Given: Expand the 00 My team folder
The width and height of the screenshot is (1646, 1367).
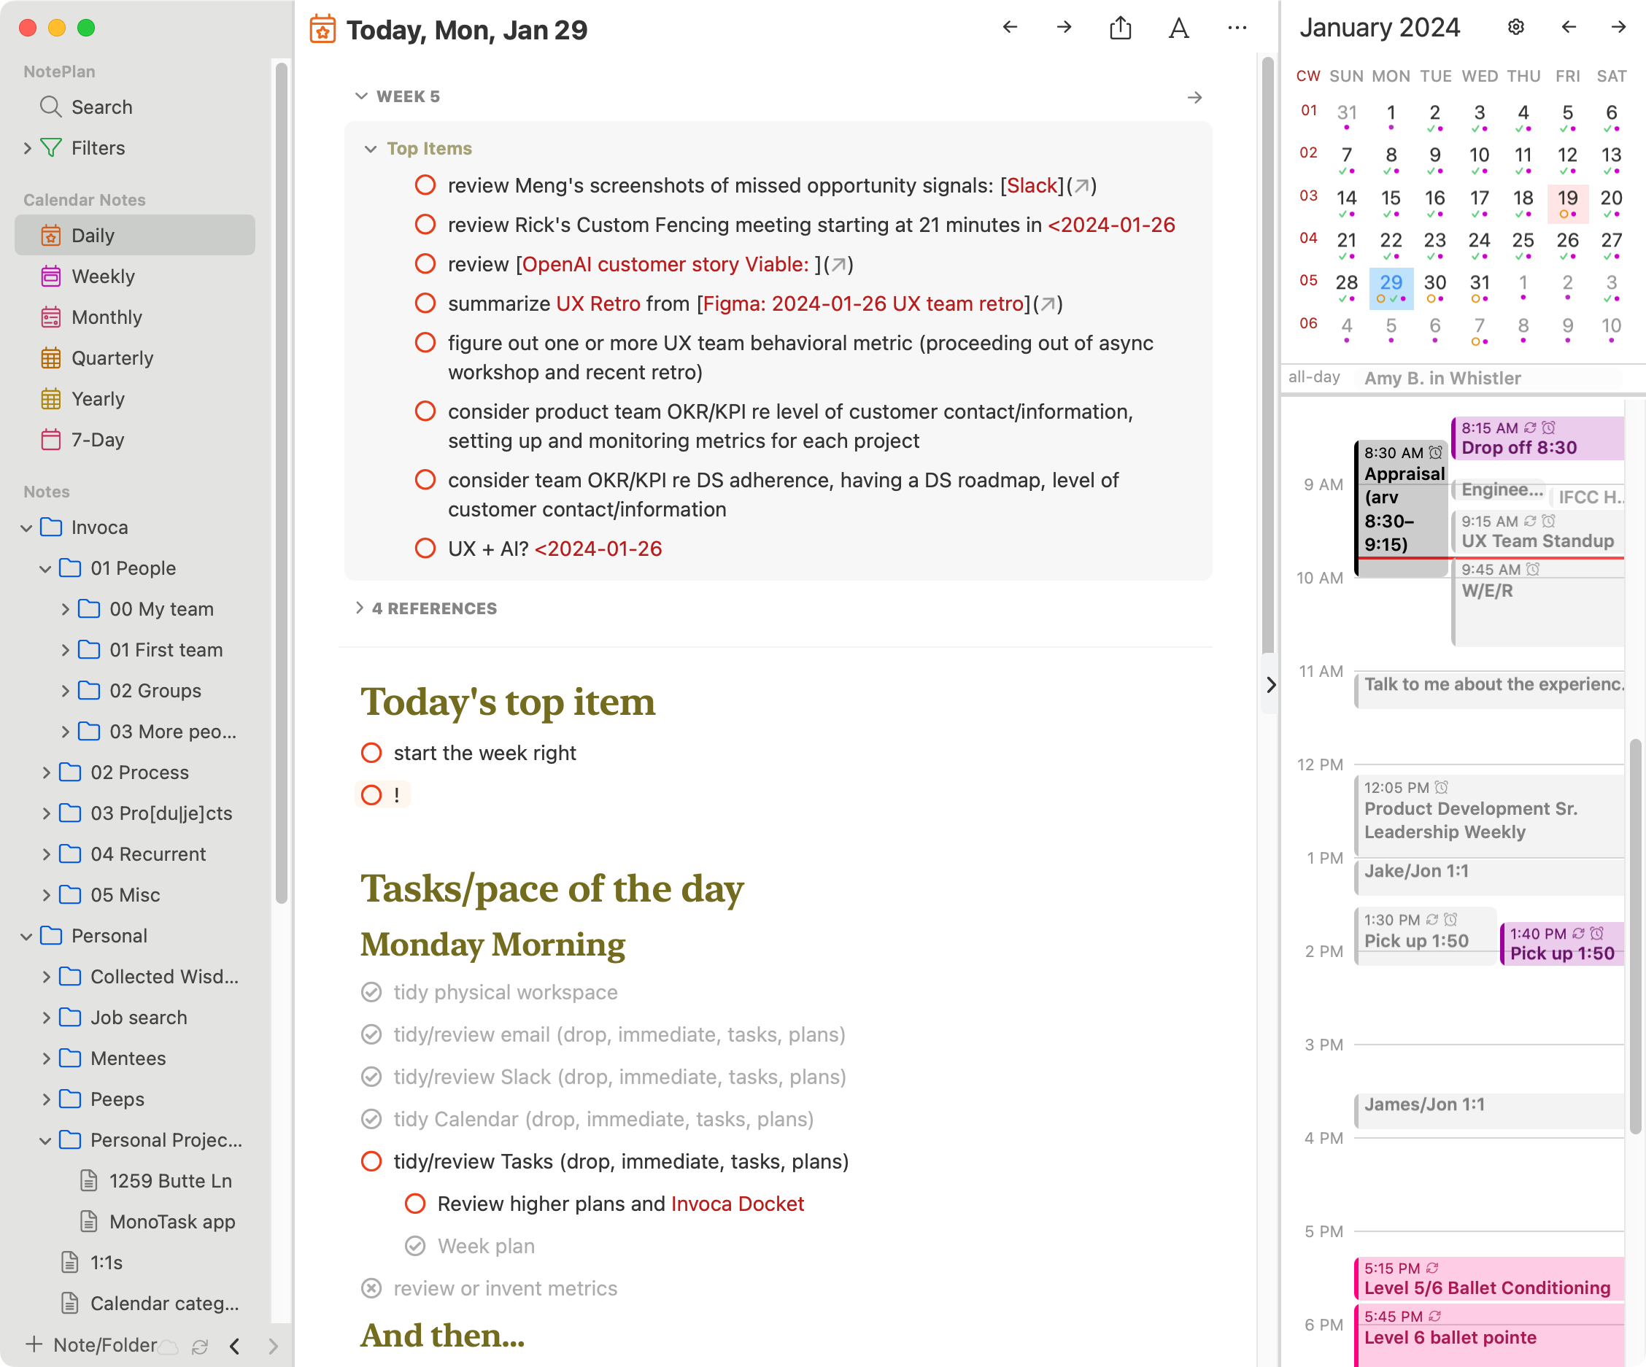Looking at the screenshot, I should (65, 609).
